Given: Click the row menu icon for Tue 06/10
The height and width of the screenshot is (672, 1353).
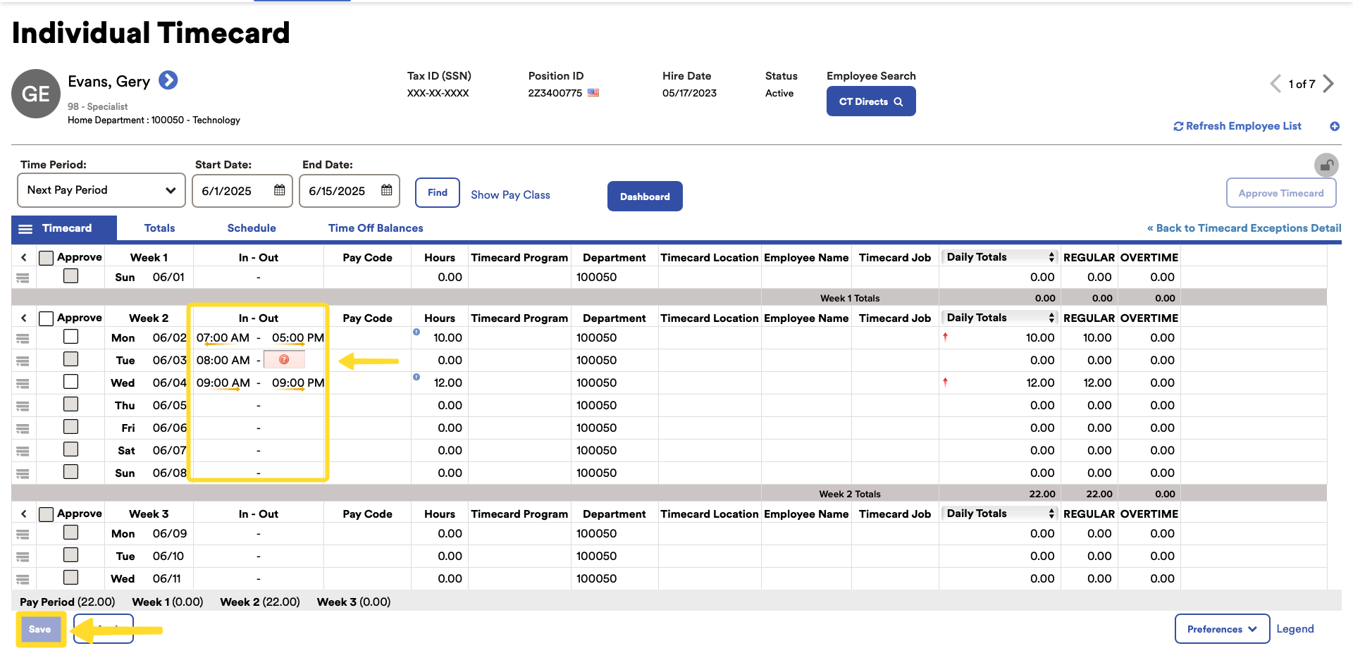Looking at the screenshot, I should click(x=23, y=556).
